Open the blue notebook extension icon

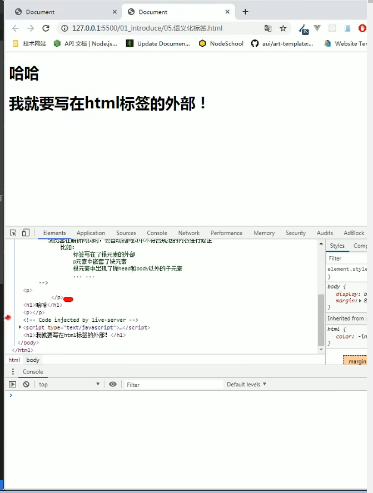[347, 28]
